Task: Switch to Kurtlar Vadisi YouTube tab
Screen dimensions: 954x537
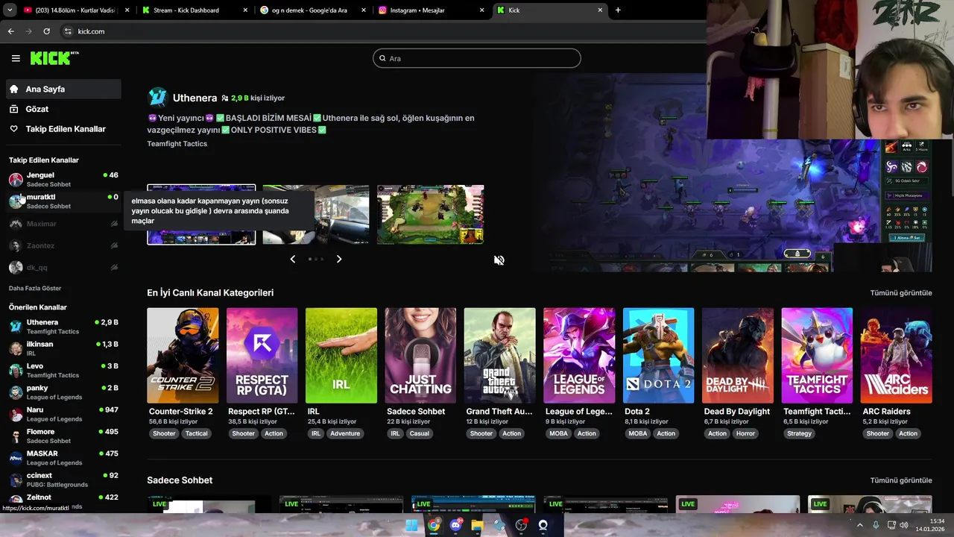Action: tap(75, 10)
